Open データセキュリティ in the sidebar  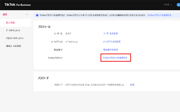pos(13,30)
